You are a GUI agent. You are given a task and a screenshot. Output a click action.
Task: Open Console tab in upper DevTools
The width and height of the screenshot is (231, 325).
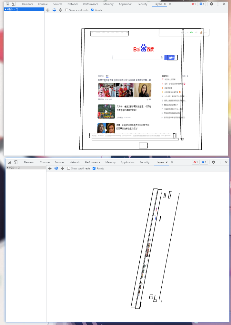pos(43,4)
